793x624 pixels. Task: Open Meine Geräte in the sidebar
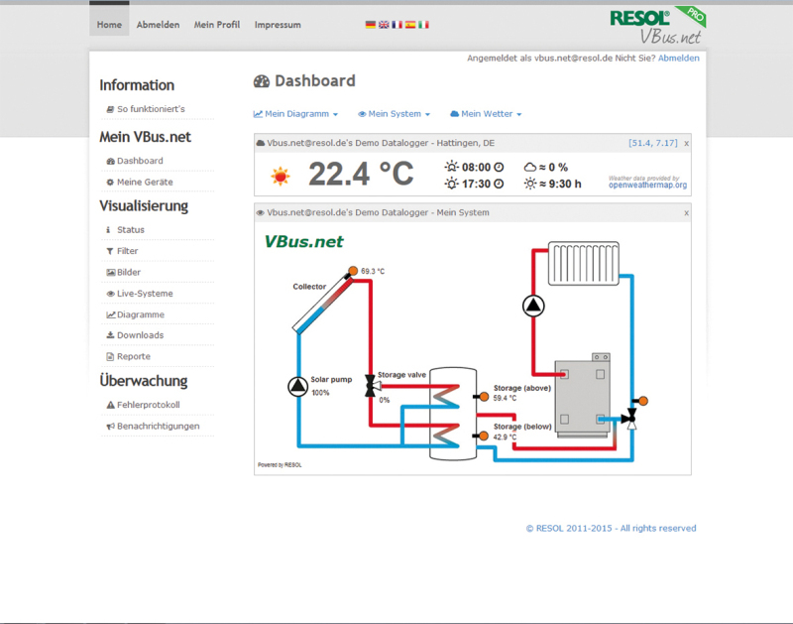click(x=145, y=182)
